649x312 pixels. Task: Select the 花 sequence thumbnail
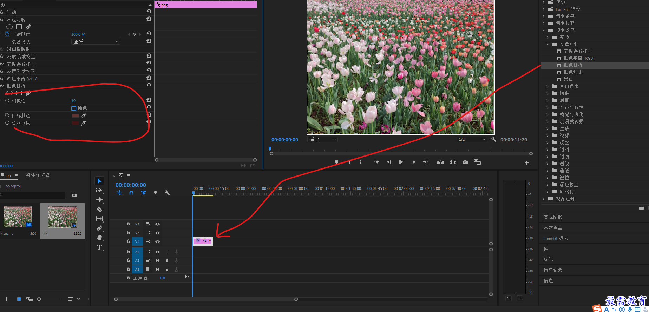(63, 217)
